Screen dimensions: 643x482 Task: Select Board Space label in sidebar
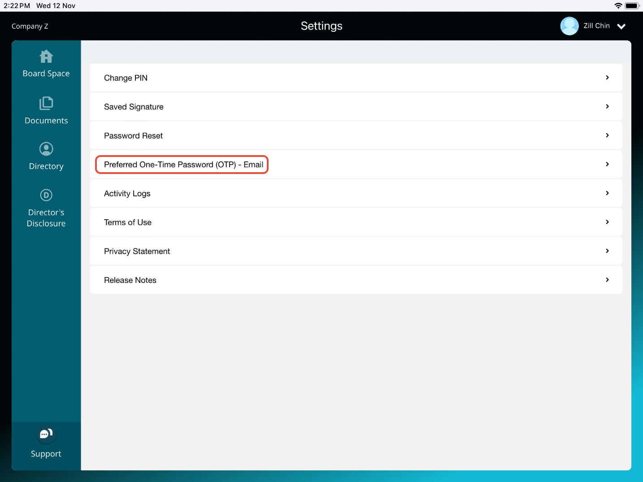46,74
